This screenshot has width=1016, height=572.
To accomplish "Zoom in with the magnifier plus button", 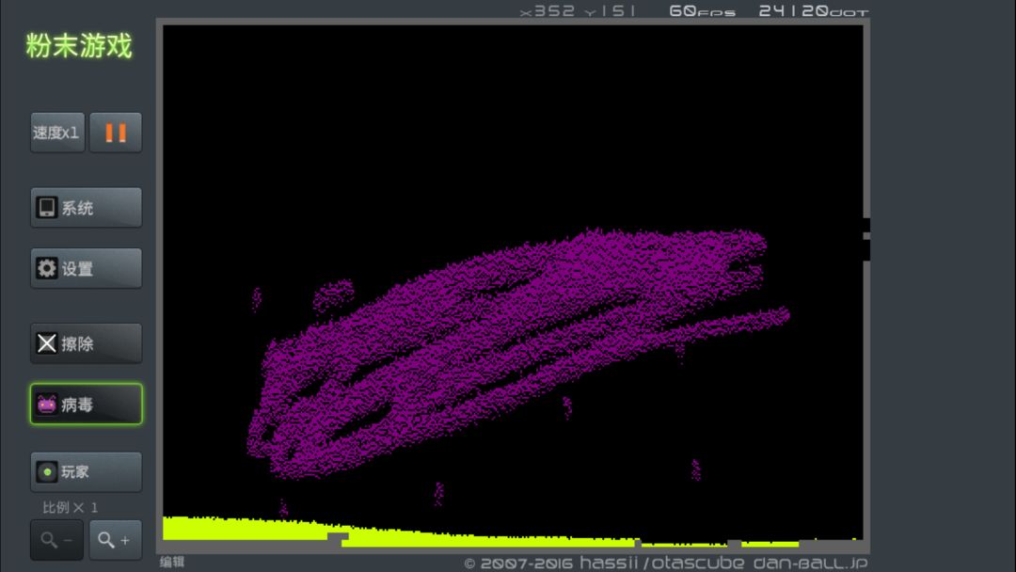I will tap(116, 540).
